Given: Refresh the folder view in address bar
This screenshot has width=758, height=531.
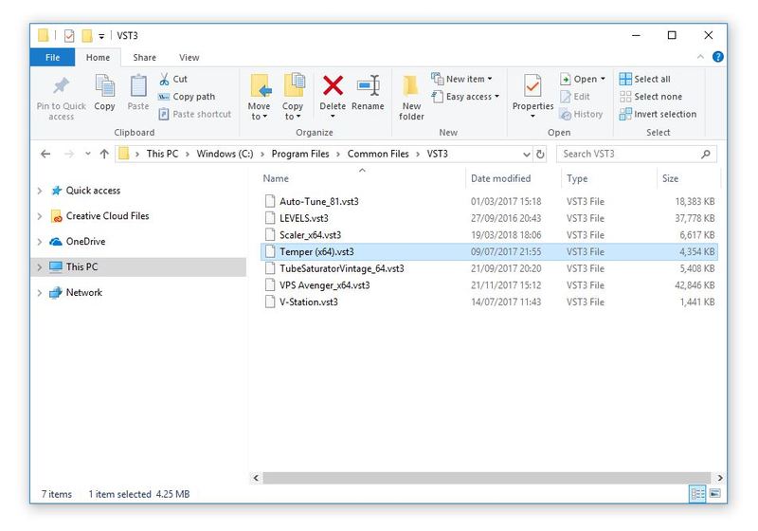Looking at the screenshot, I should [541, 154].
